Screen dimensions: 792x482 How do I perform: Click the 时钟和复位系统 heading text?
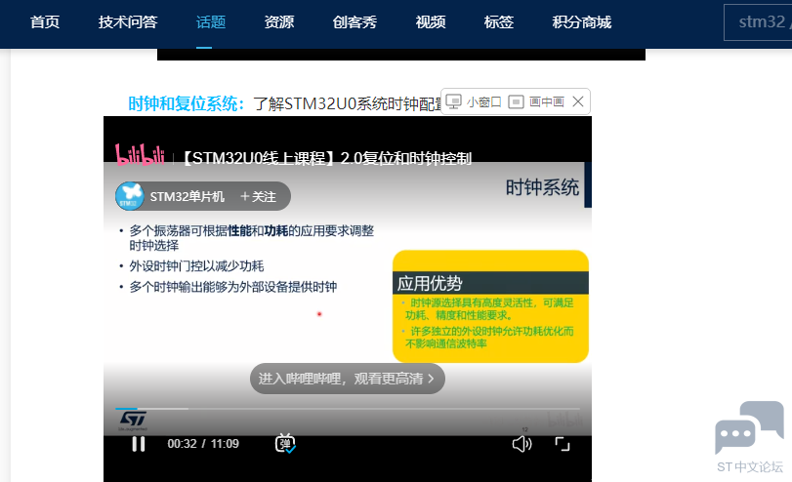[x=187, y=103]
